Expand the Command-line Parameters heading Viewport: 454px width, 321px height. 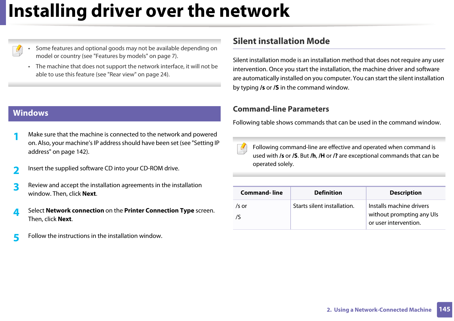point(281,109)
